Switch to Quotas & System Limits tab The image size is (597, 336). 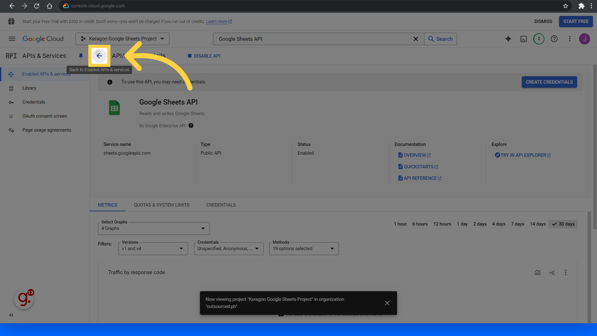click(162, 205)
